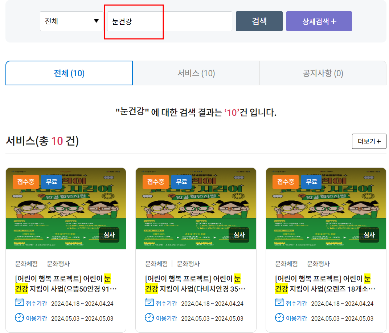
Task: Click 문화체험 category on 다비치안경 card
Action: 156,264
